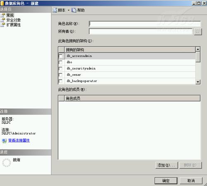Open the 所有者 browse button
The height and width of the screenshot is (186, 207).
coord(198,32)
